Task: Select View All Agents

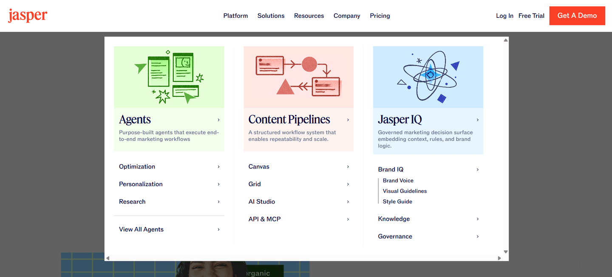Action: tap(141, 229)
